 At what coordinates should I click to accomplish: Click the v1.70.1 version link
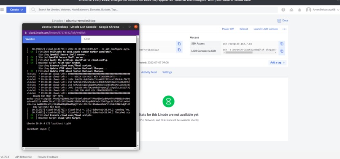pos(5,157)
